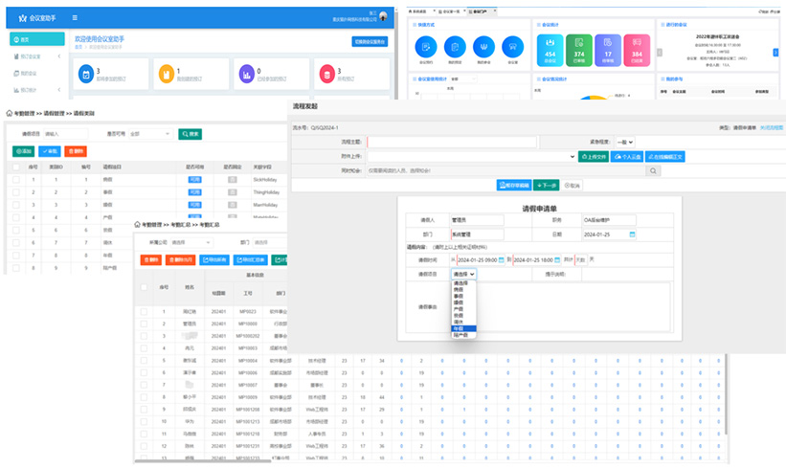The image size is (786, 469).
Task: Open the calendar icon beside 2024-01-25 09:00
Action: (x=502, y=259)
